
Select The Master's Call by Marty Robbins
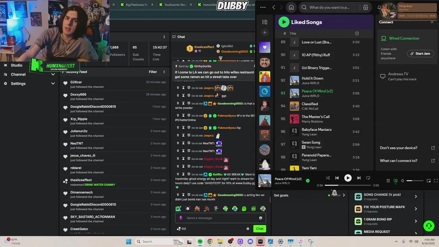coord(324,119)
